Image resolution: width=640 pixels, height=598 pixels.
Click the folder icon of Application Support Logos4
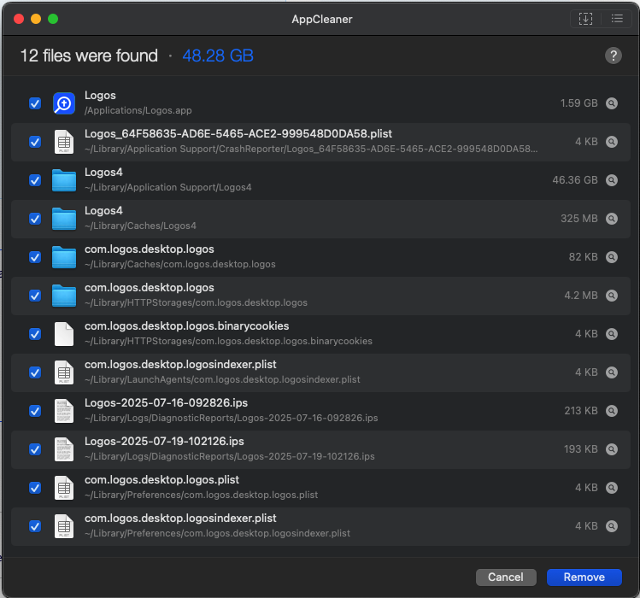click(64, 180)
